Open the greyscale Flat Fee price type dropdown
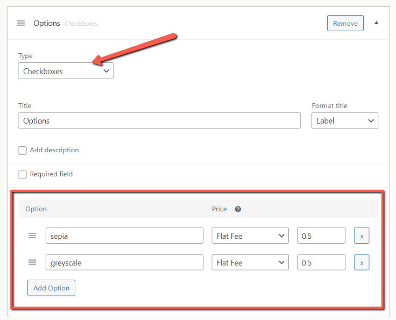396x320 pixels. (x=250, y=262)
